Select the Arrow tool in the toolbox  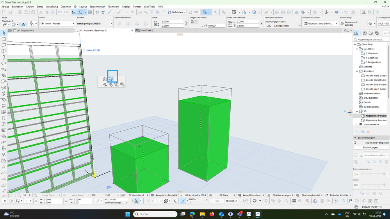(x=4, y=33)
